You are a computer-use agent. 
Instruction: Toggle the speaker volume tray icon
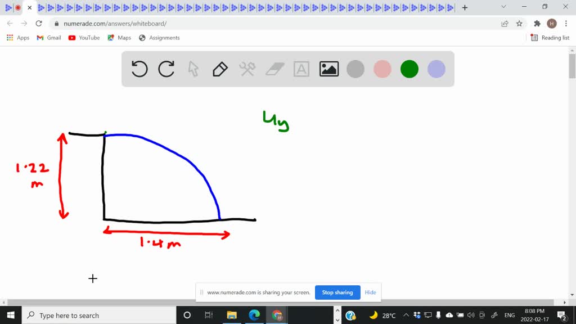(471, 316)
